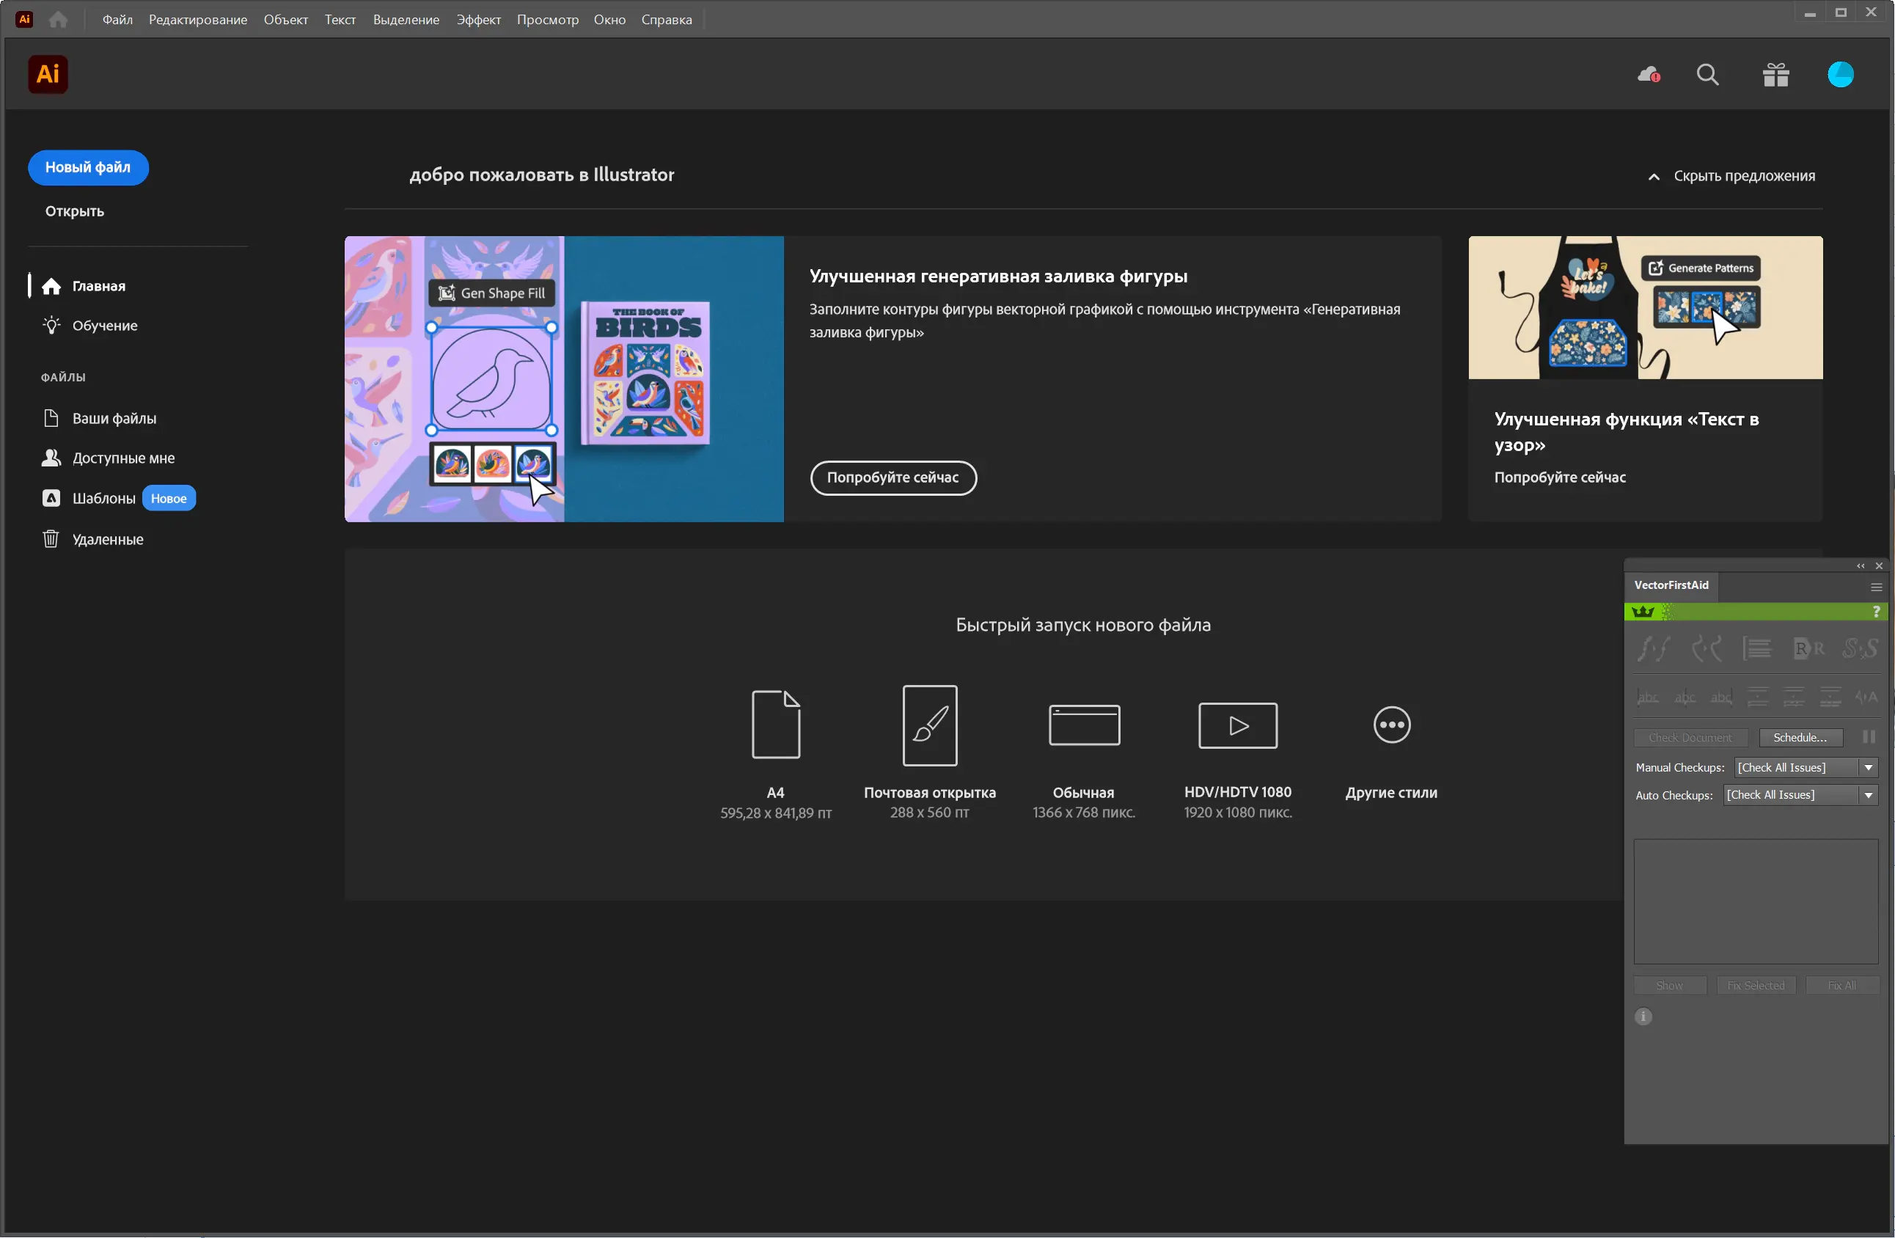Click the pause checkups icon
This screenshot has width=1895, height=1238.
[1869, 737]
